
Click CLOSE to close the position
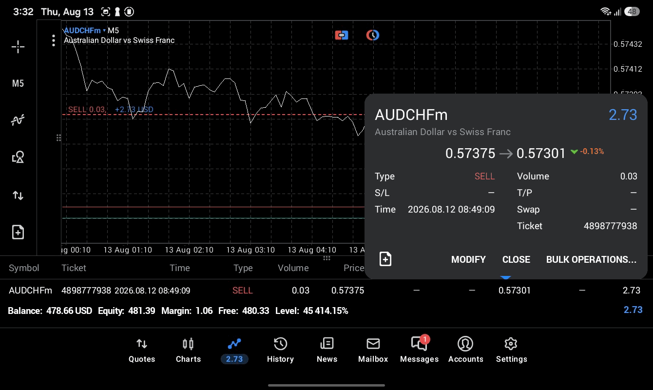coord(516,259)
